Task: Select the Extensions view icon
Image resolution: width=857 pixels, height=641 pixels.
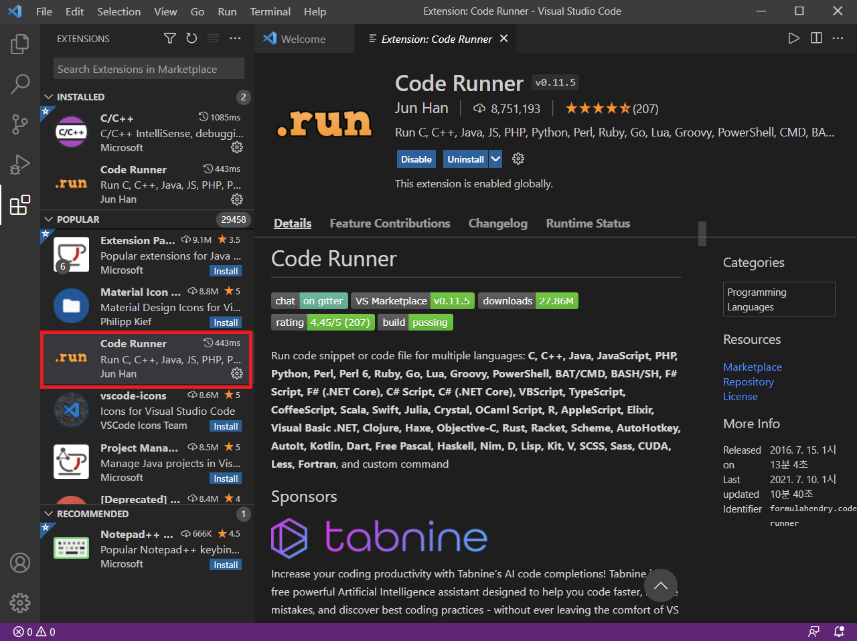Action: (x=20, y=205)
